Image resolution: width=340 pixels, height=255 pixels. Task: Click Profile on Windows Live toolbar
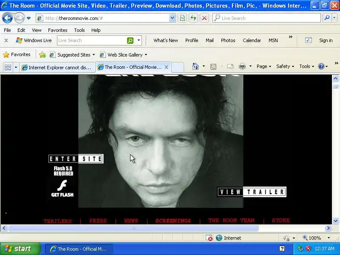click(192, 40)
